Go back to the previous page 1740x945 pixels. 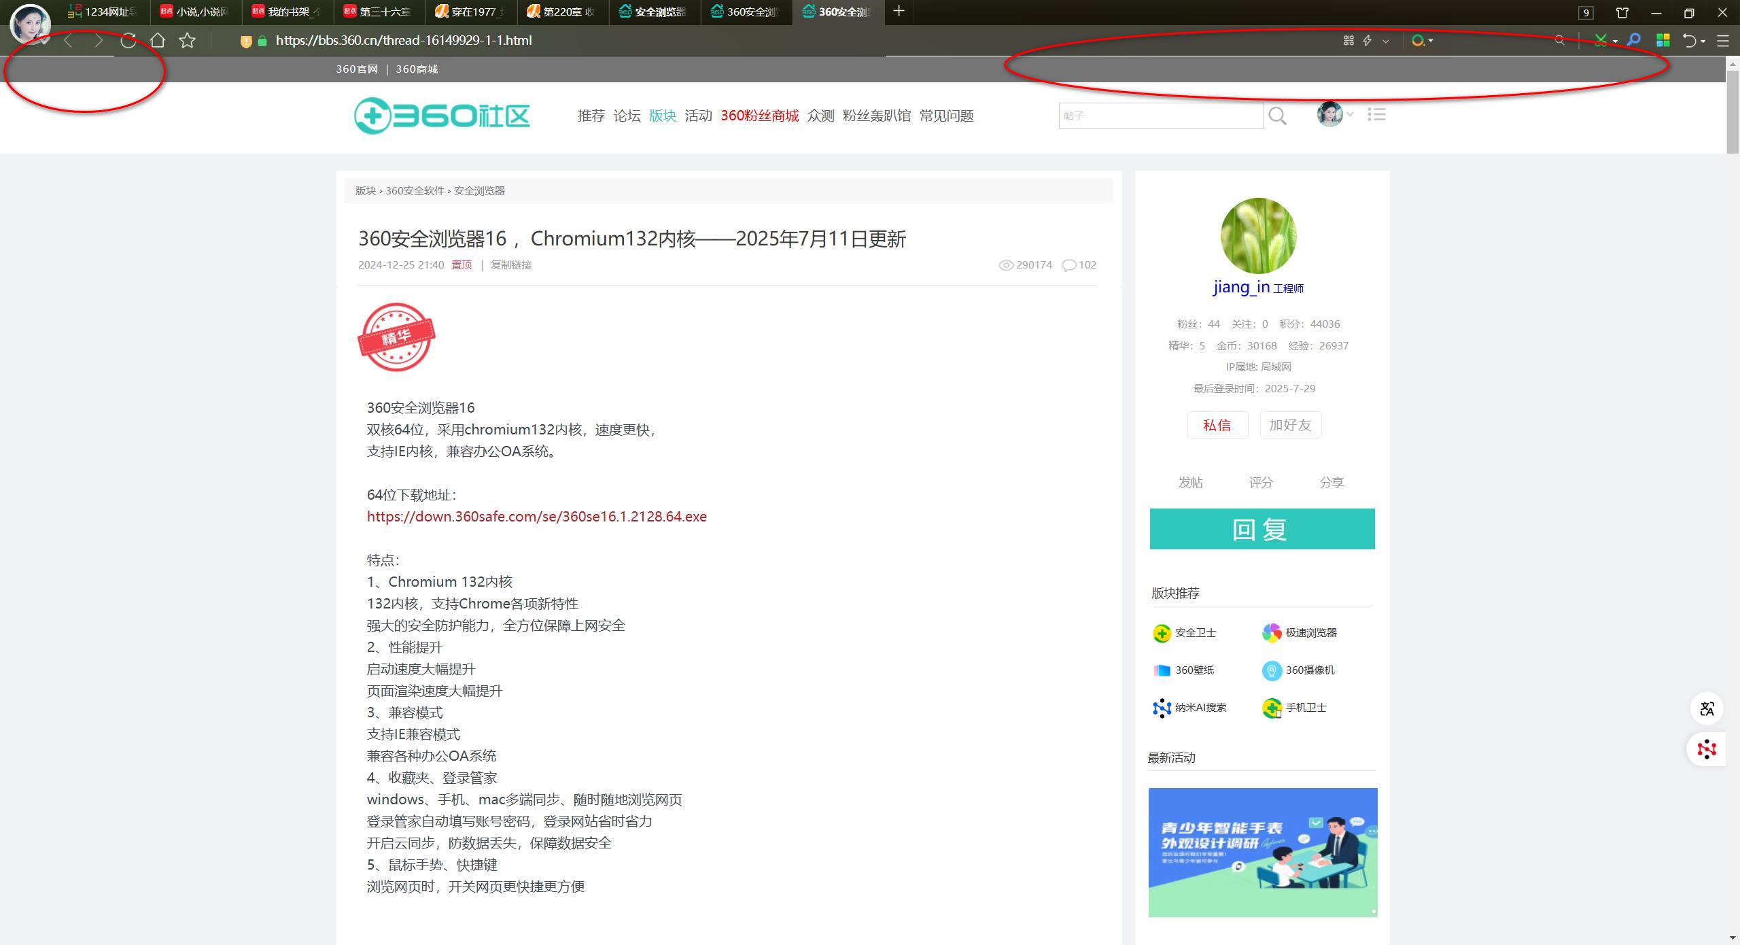pyautogui.click(x=68, y=41)
